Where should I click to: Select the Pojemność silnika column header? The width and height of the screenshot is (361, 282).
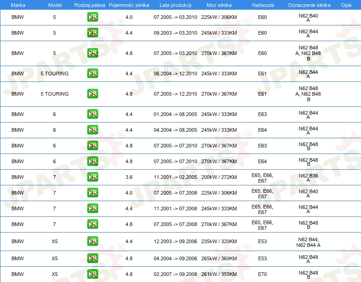point(129,5)
